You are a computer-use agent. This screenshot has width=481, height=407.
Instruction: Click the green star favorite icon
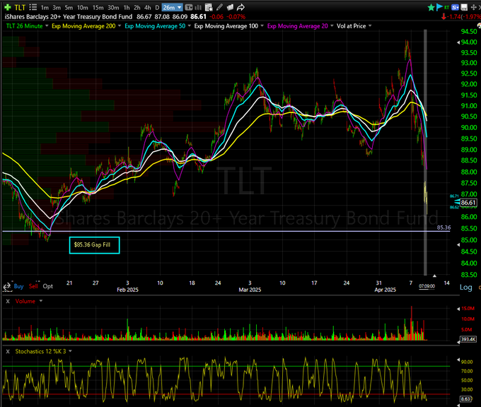click(x=429, y=6)
